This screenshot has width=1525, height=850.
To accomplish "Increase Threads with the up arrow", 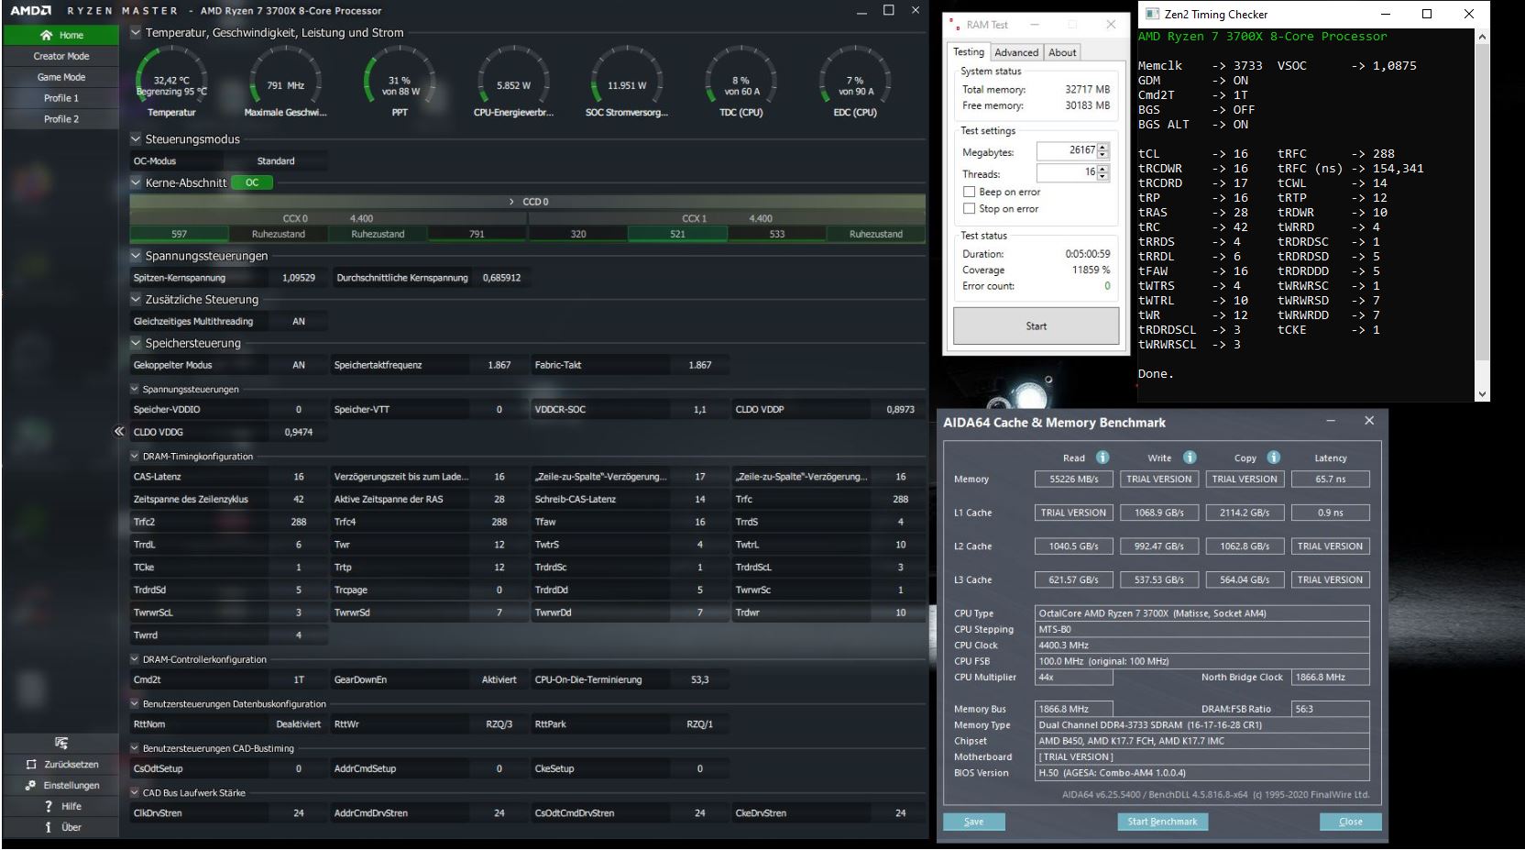I will click(x=1103, y=169).
